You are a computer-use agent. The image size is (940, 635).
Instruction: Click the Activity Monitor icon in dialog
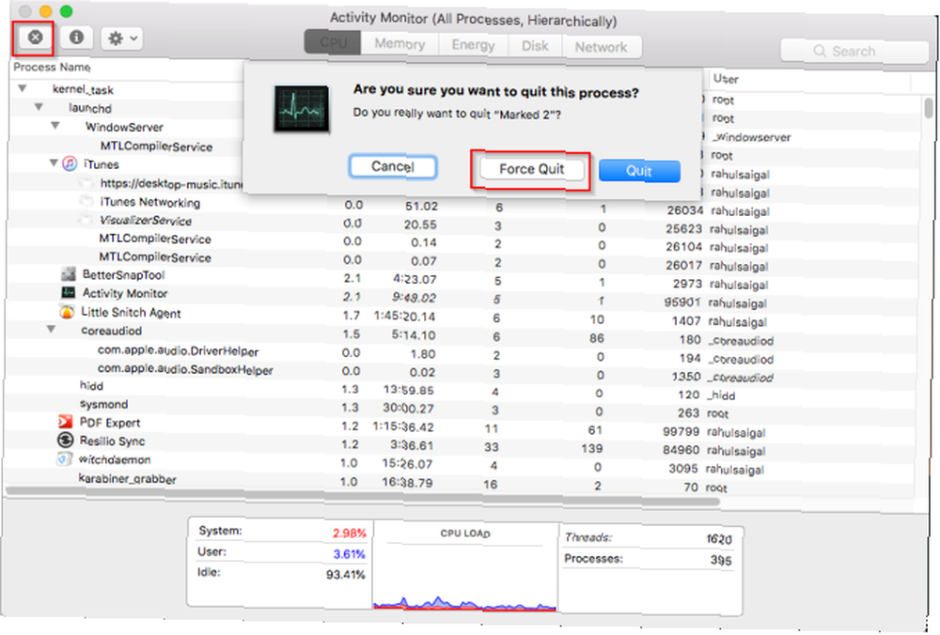point(302,108)
